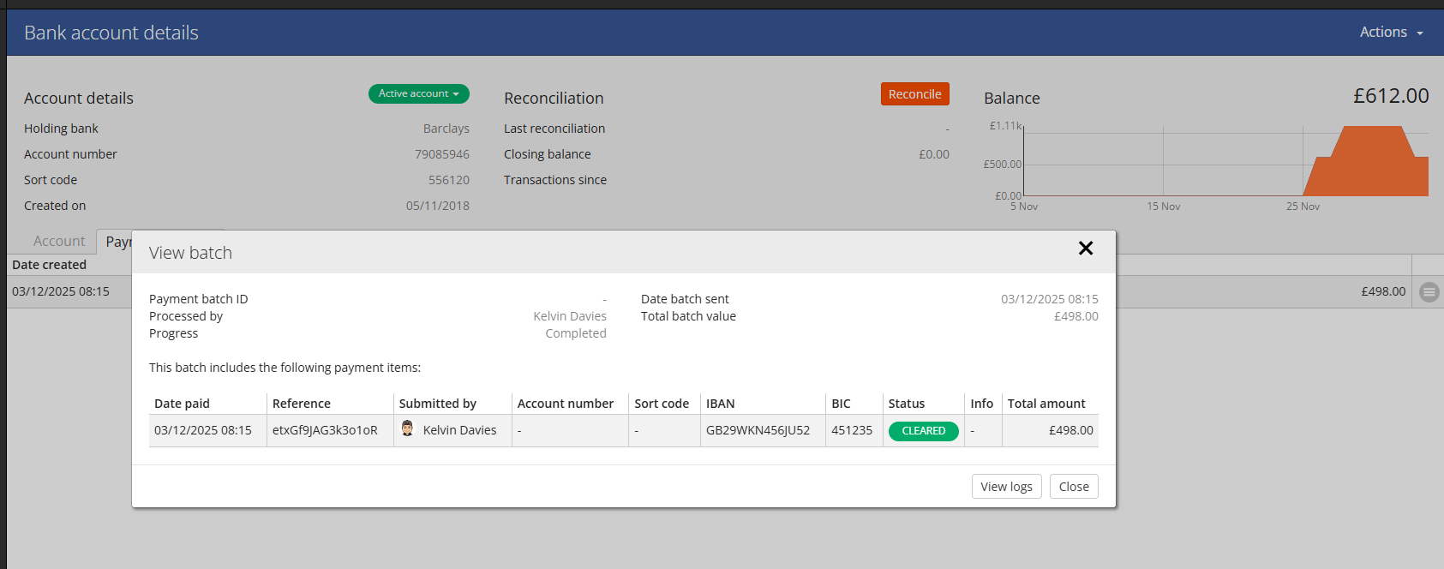Open the Actions dropdown menu
Screen dimensions: 1444x569
pyautogui.click(x=1390, y=33)
